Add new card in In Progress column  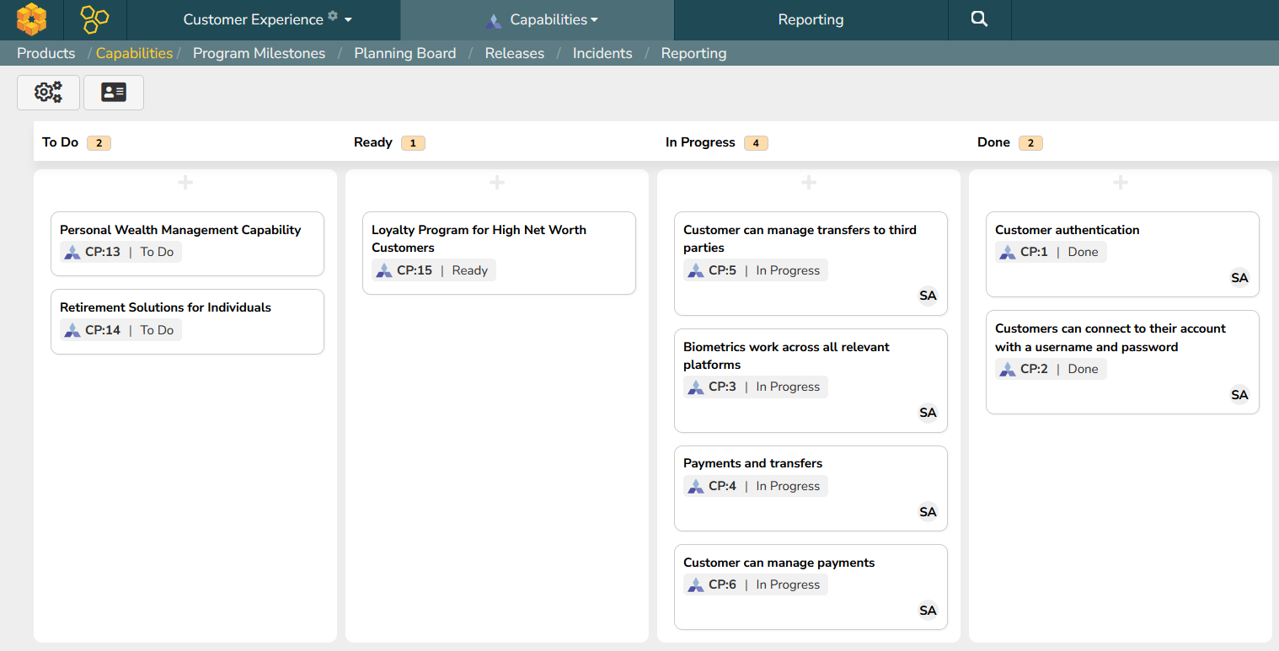[809, 183]
